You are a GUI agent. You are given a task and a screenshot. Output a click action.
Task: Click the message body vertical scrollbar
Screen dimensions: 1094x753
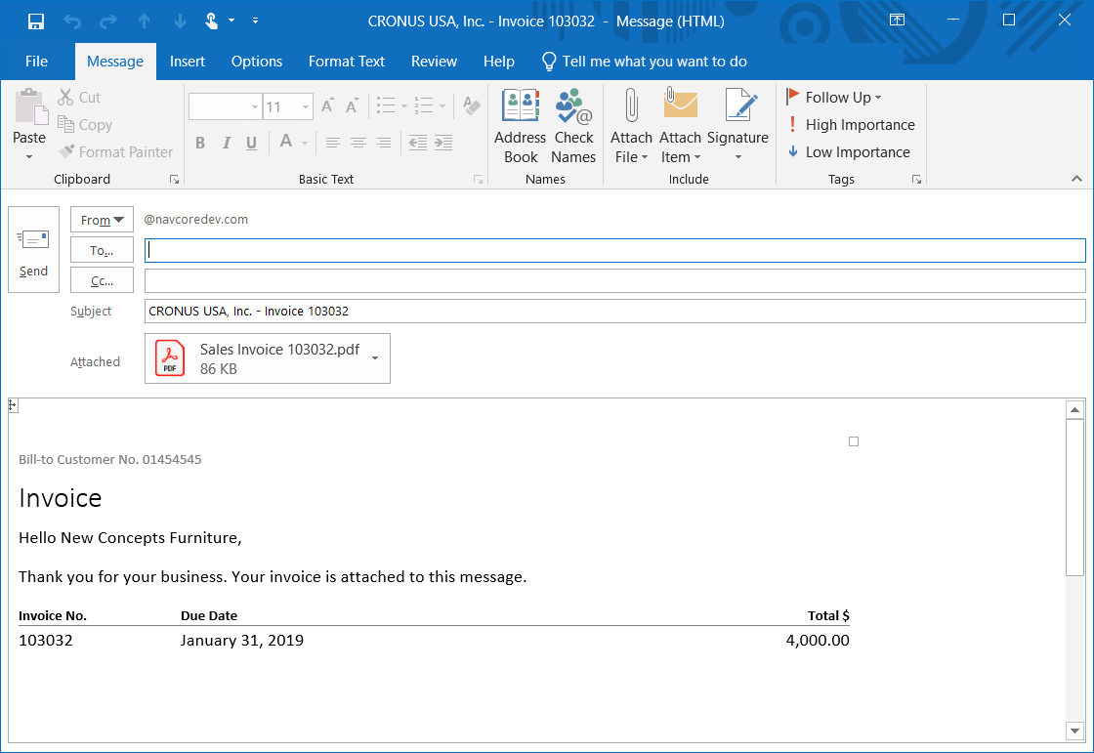coord(1074,498)
